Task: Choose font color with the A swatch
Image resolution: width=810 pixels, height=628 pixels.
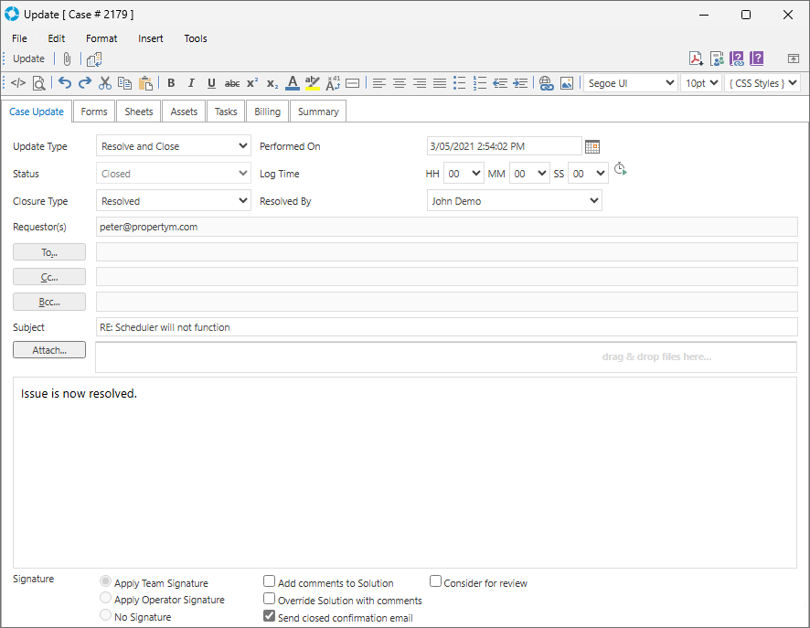Action: tap(292, 83)
